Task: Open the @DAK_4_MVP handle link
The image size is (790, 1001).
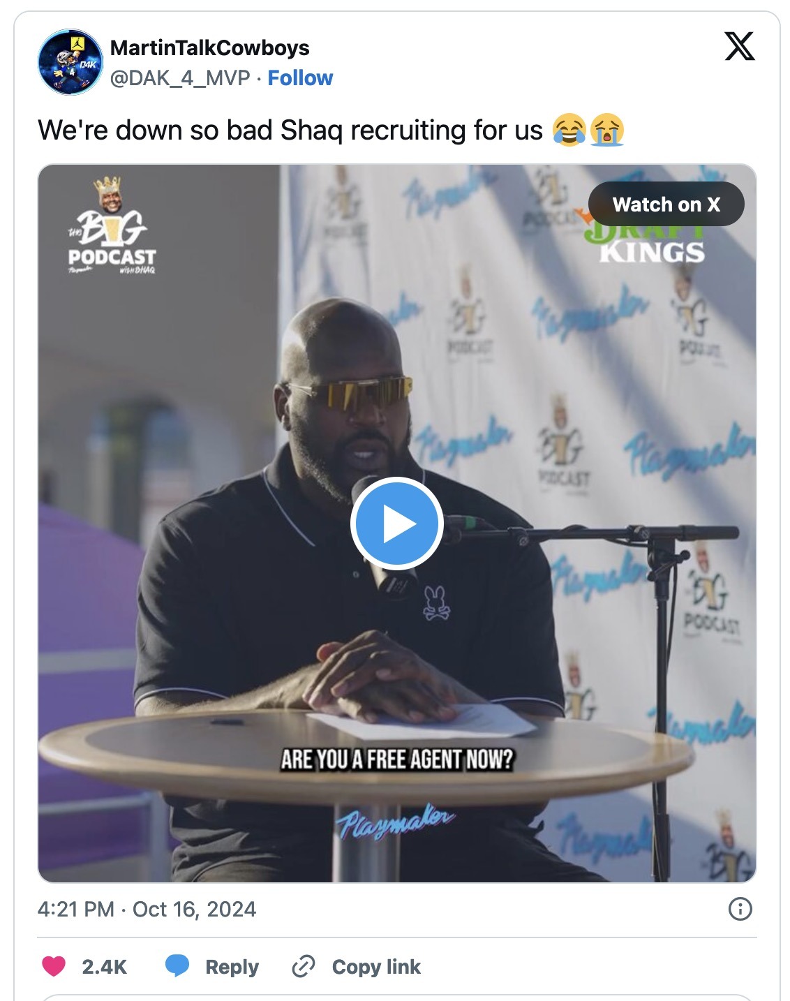Action: click(x=180, y=77)
